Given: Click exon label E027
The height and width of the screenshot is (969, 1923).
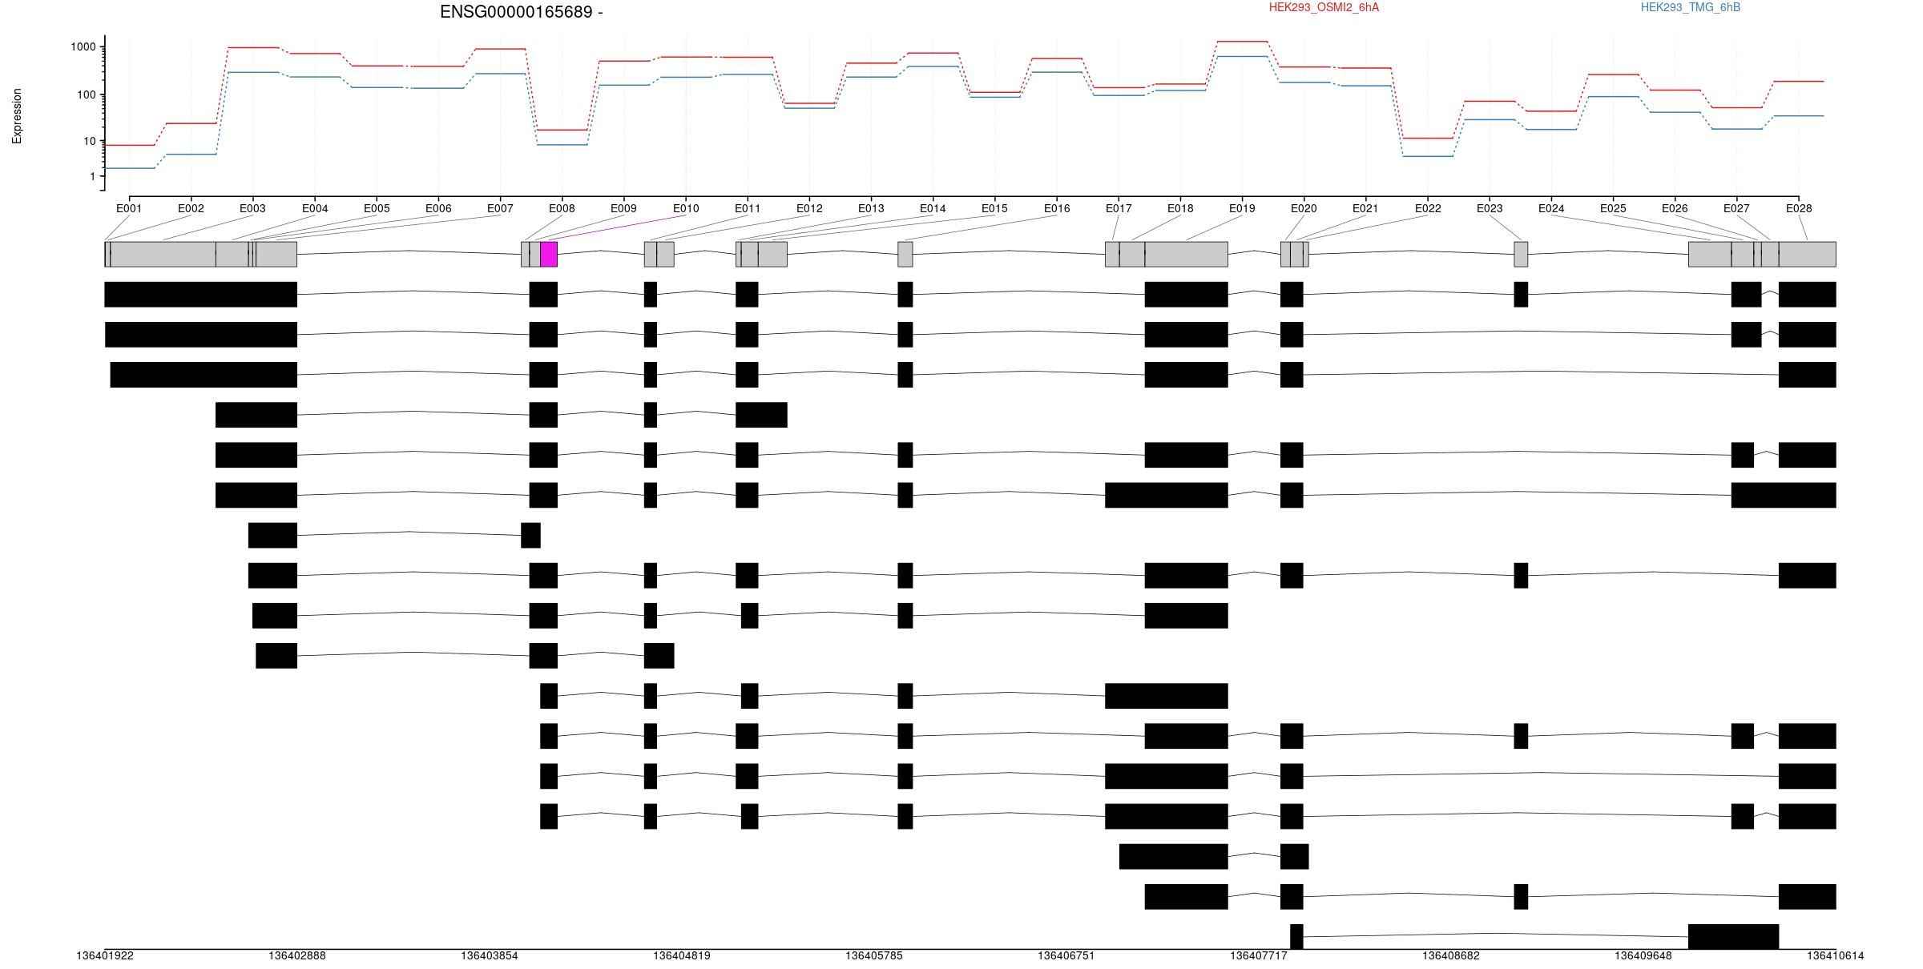Looking at the screenshot, I should click(x=1736, y=208).
